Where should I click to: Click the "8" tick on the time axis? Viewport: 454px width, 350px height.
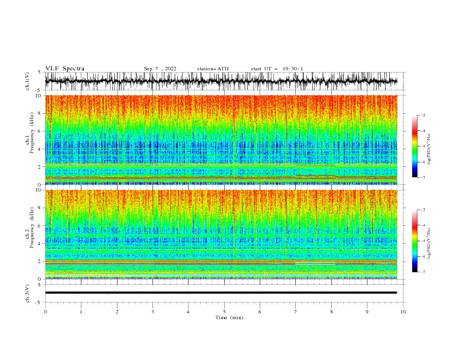click(x=331, y=312)
